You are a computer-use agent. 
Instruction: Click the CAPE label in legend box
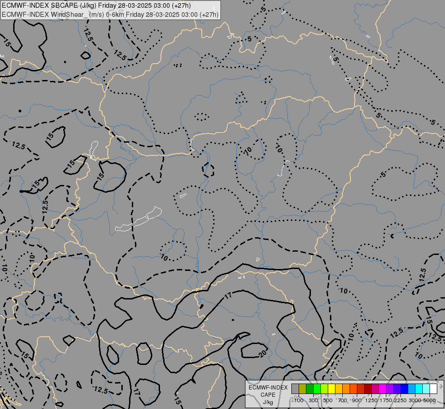tap(268, 395)
